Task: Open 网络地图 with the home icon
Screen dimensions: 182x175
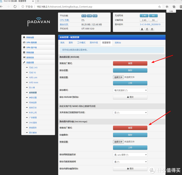Action: (x=24, y=37)
